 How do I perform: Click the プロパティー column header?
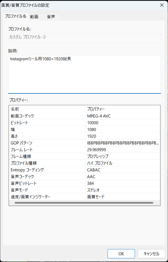pos(123,109)
